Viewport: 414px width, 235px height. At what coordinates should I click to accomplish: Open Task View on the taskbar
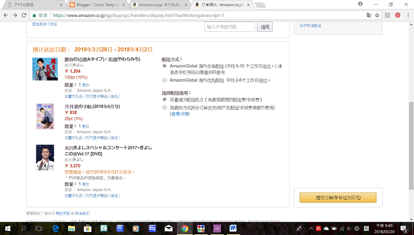39,229
